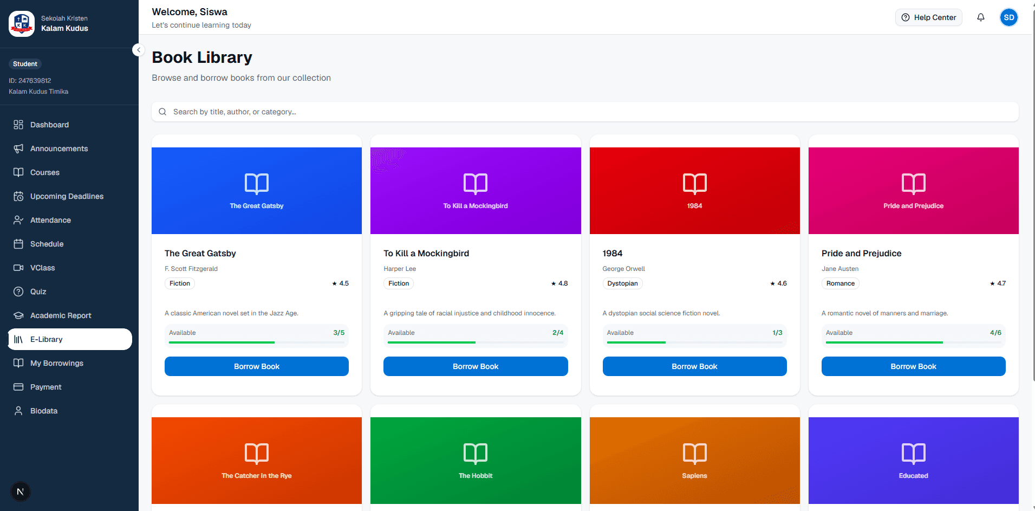
Task: Click the student ID 247639812
Action: (30, 81)
